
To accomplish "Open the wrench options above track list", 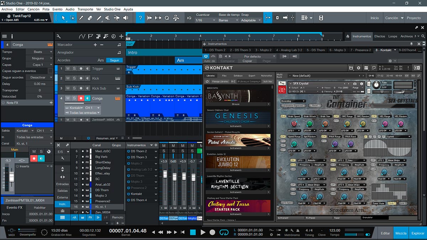I will tap(59, 36).
